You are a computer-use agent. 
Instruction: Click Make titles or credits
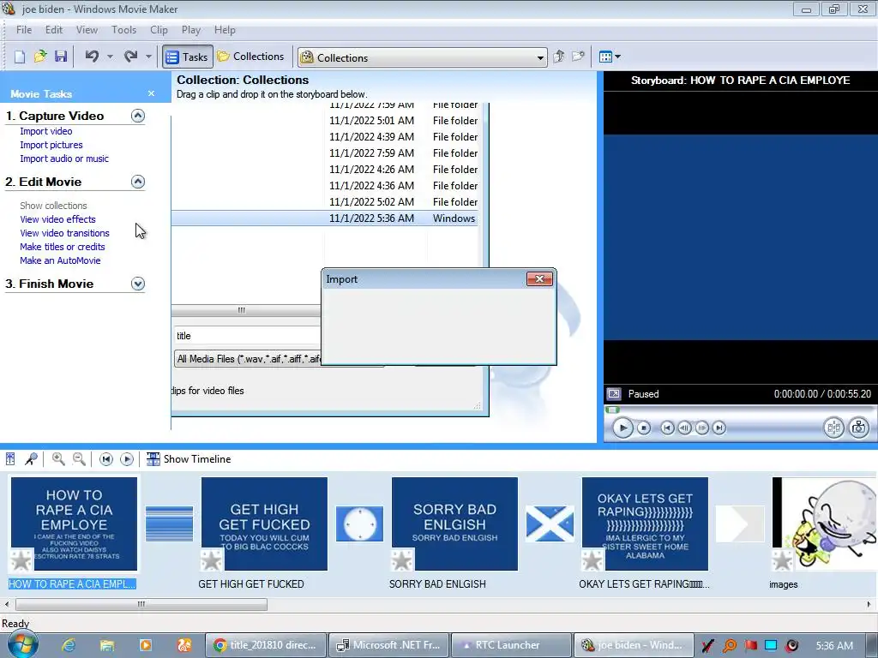tap(62, 247)
